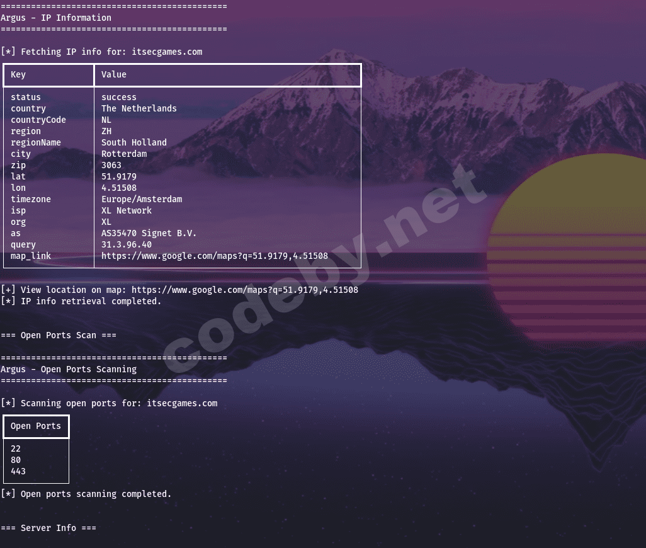Click the 'status' key cell

click(26, 97)
